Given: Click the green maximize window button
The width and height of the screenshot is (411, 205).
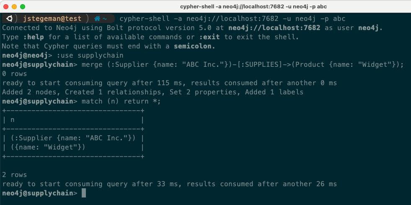Looking at the screenshot, I should click(23, 7).
